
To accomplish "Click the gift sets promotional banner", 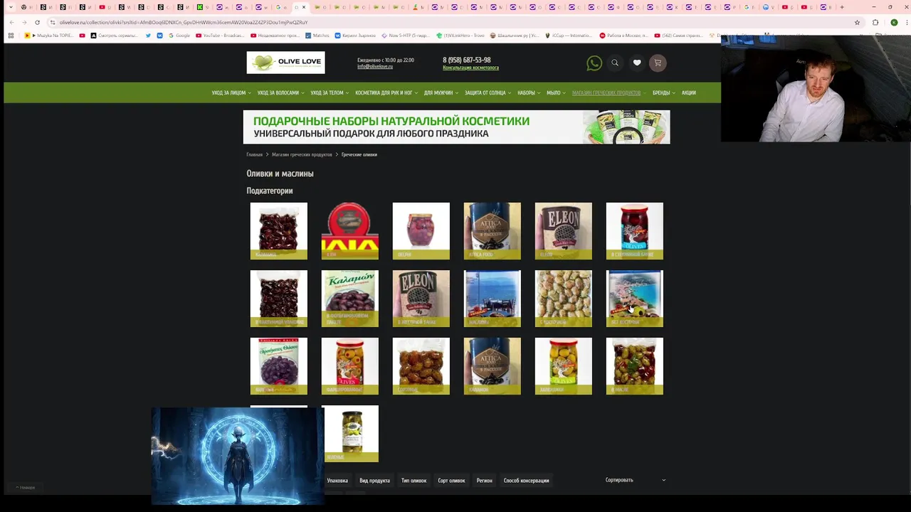I will tap(456, 127).
